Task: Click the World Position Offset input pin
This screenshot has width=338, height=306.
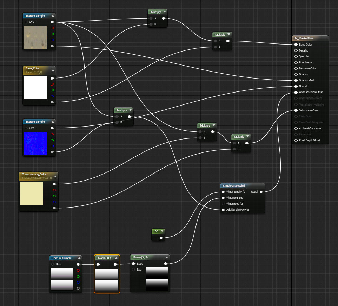Action: (296, 93)
